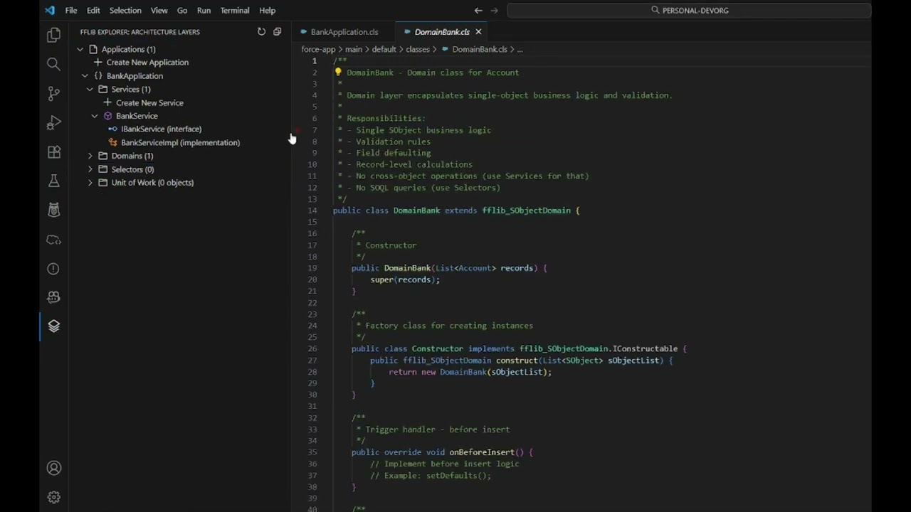Click the plus icon beside Create New Service
The image size is (911, 512).
coord(107,102)
